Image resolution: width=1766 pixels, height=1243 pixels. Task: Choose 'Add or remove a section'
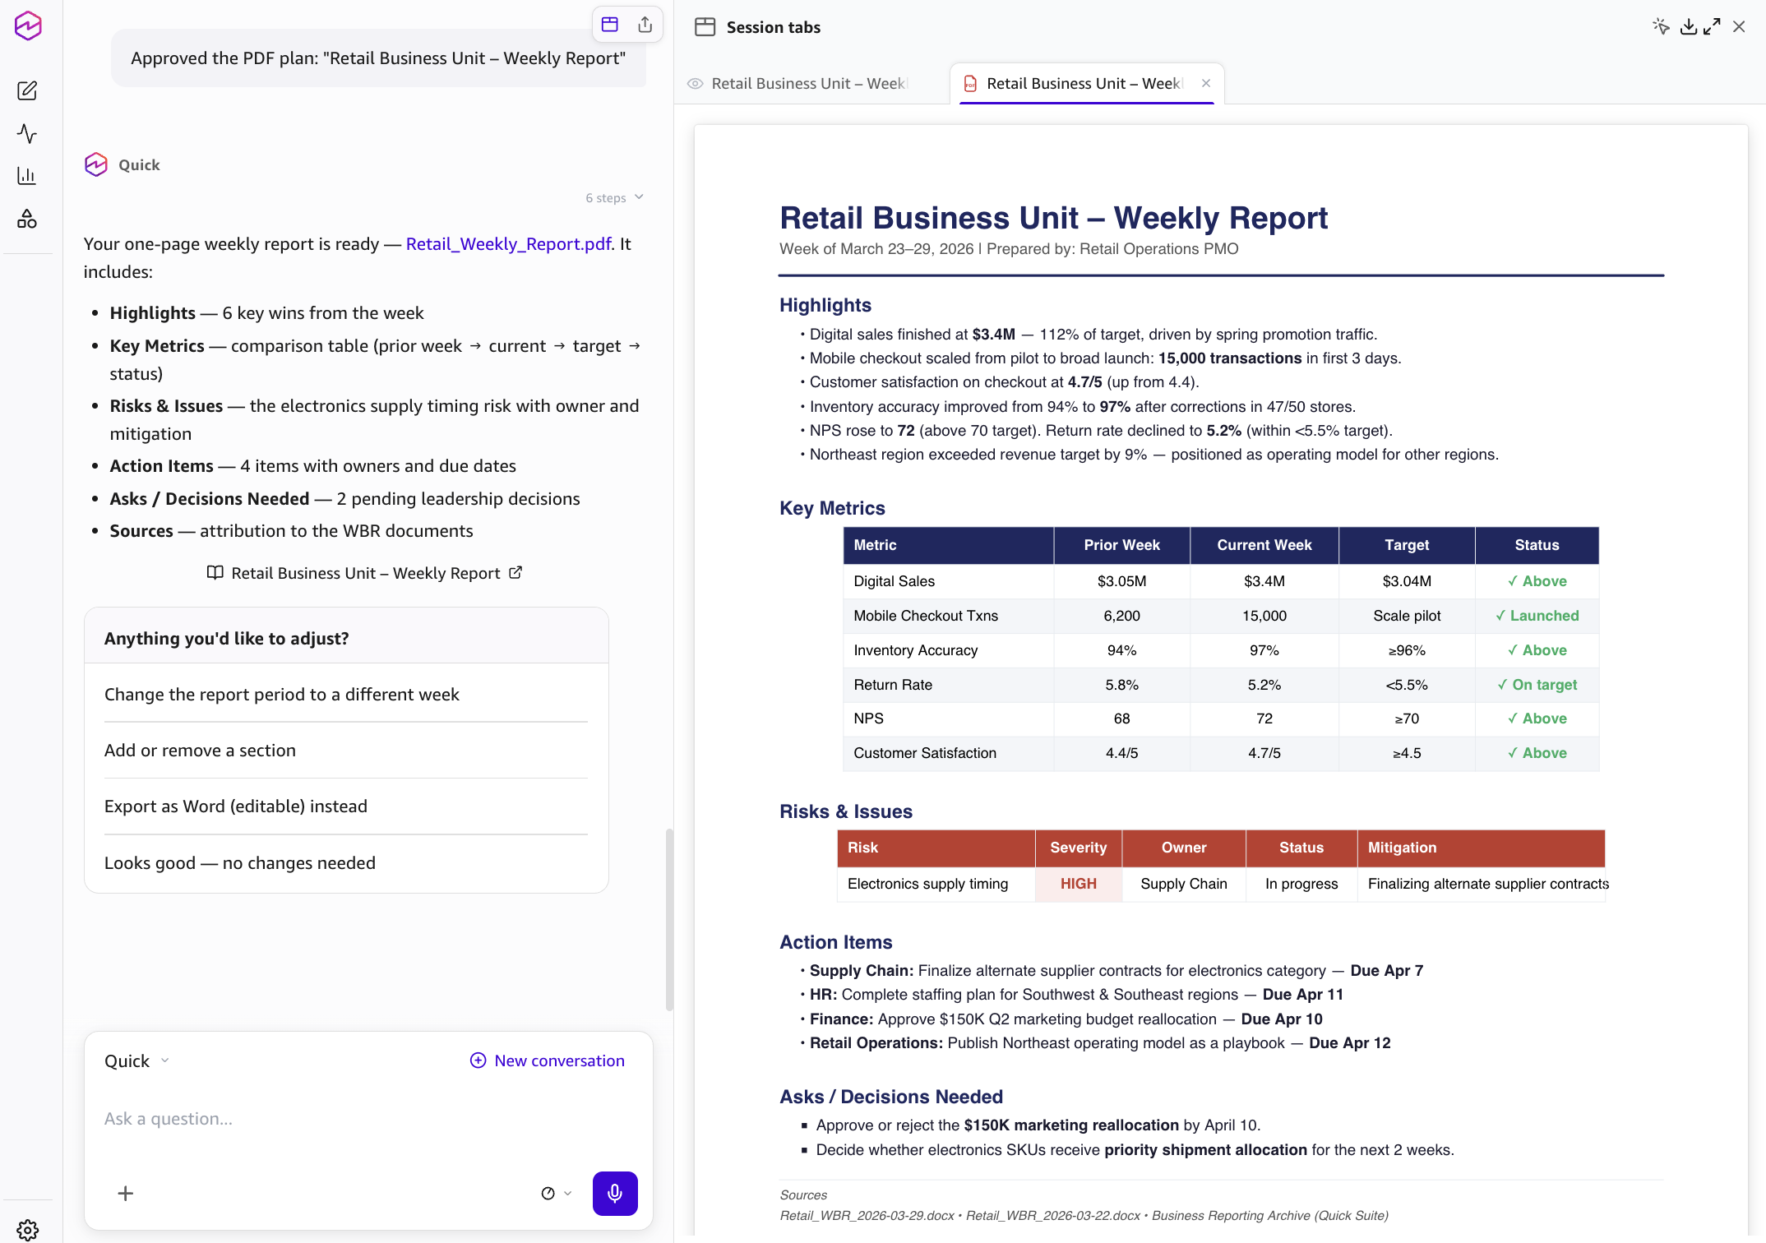(345, 751)
